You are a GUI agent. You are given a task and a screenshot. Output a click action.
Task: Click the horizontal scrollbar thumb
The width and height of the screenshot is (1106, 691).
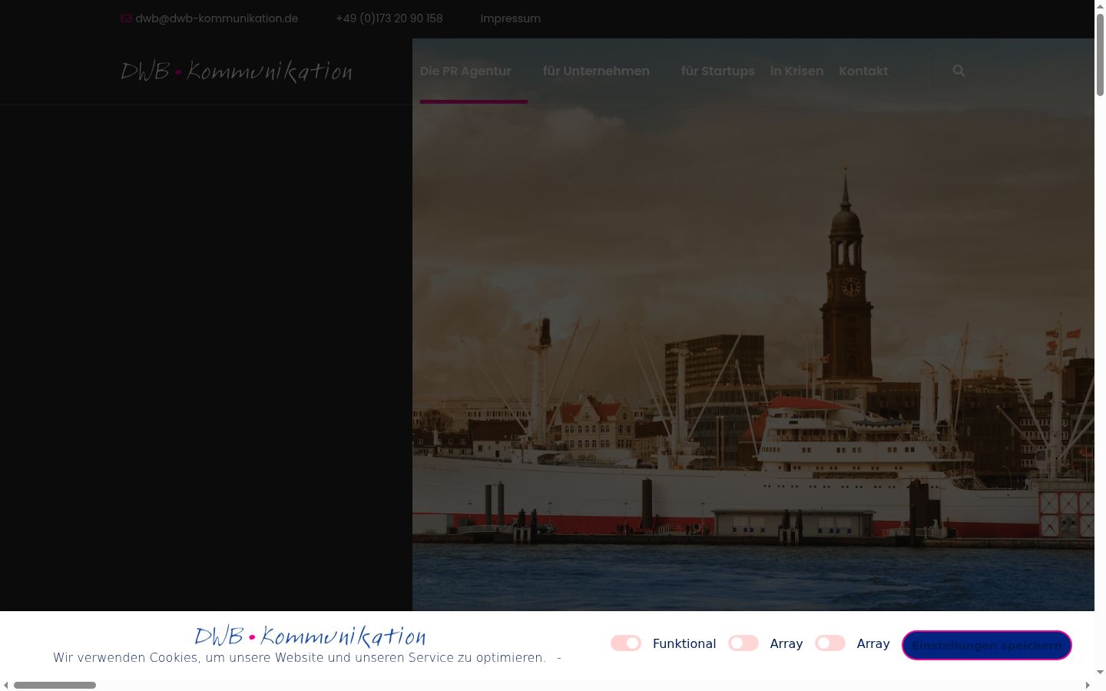(55, 685)
